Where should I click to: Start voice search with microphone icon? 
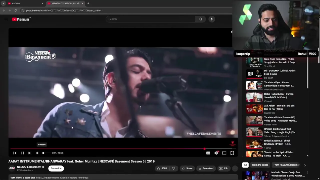(x=212, y=19)
